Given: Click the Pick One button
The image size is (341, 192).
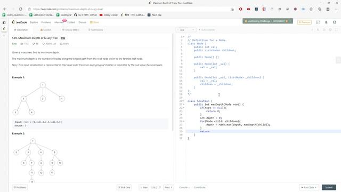Looking at the screenshot, I should point(124,187).
